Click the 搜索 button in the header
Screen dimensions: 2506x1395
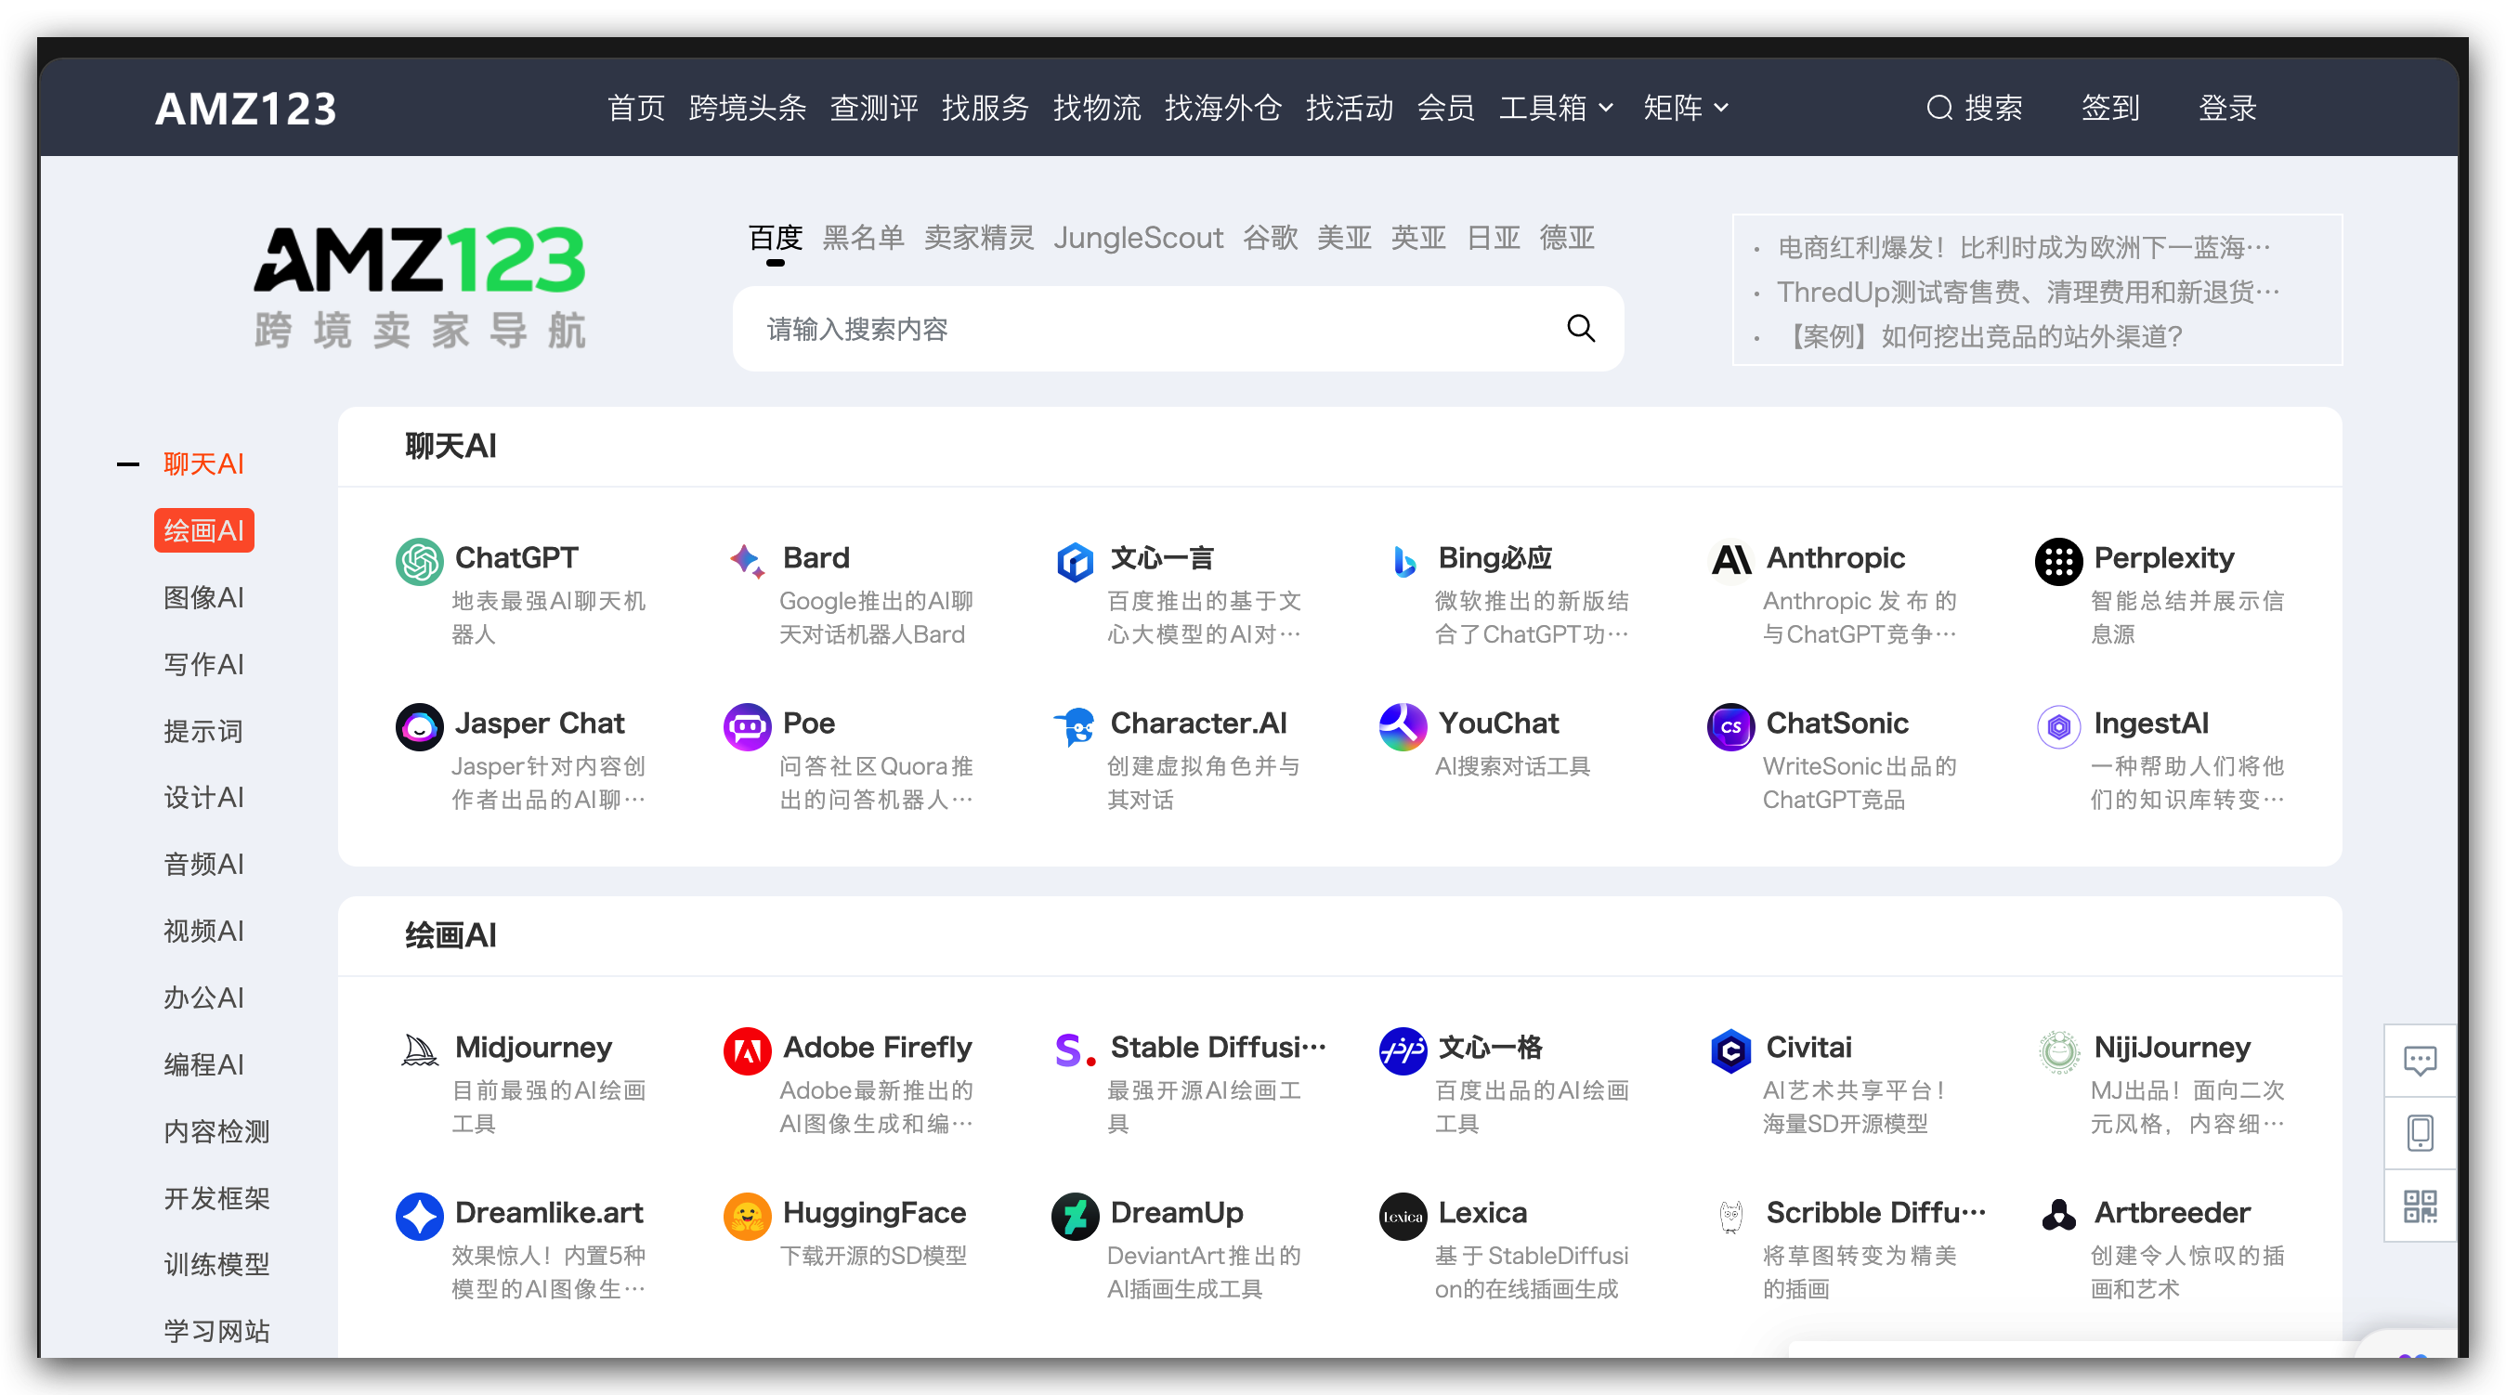click(1975, 107)
